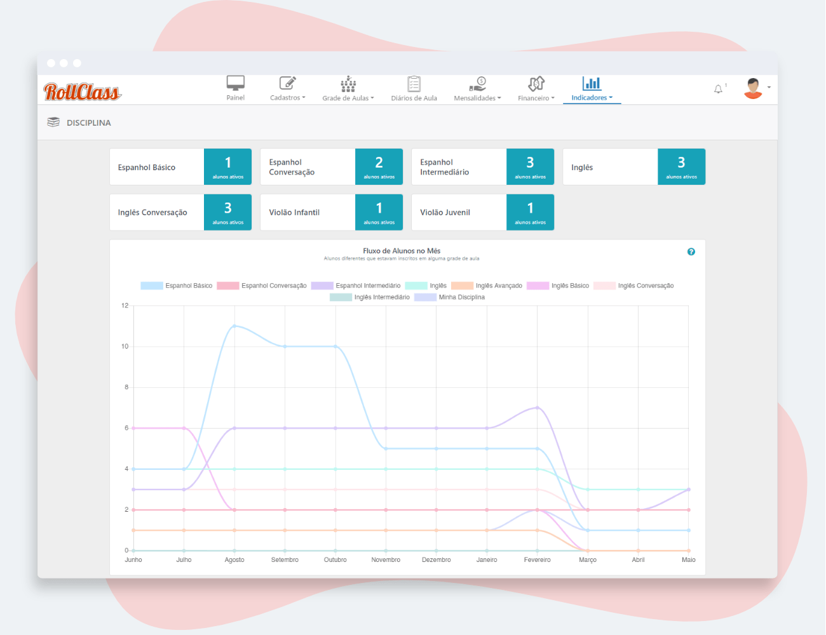Open the Espanhol Conversação discipline card
826x635 pixels.
click(x=332, y=167)
